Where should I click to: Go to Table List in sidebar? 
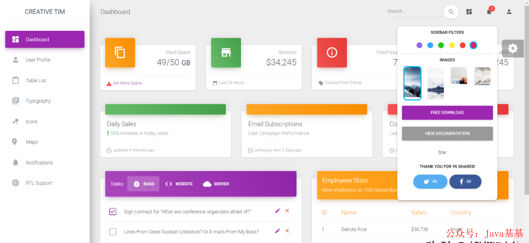pyautogui.click(x=45, y=81)
